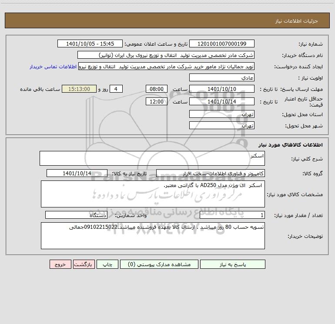Click the تعداد / مقدار field with 1
Viewport: 335px width, 324px height.
coord(232,215)
